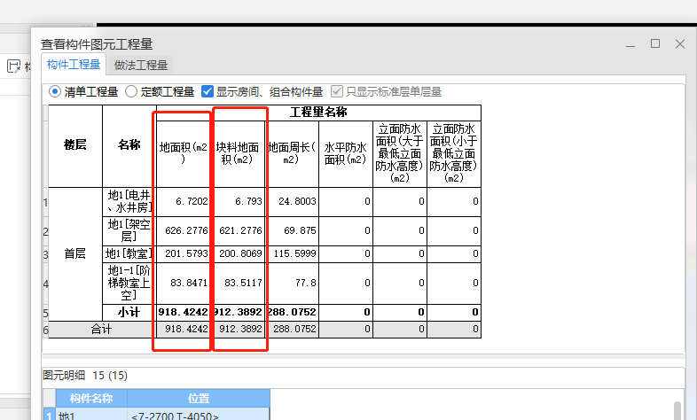The image size is (697, 420).
Task: Switch to the 构件工程量 tab
Action: [x=74, y=65]
